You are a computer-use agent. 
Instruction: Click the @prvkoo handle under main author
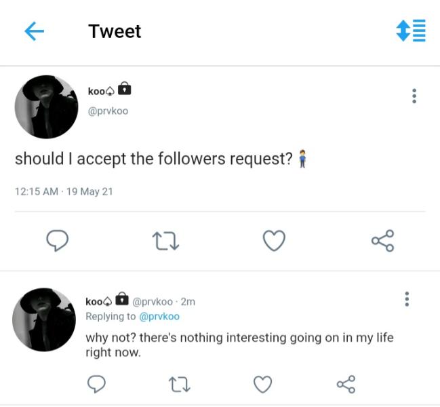tap(108, 111)
